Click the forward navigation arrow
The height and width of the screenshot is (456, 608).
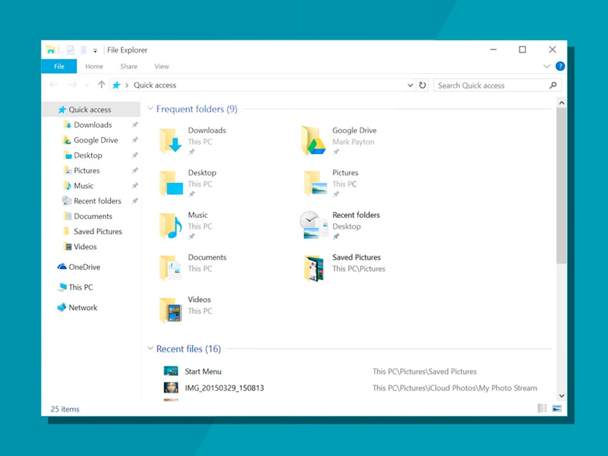click(73, 85)
